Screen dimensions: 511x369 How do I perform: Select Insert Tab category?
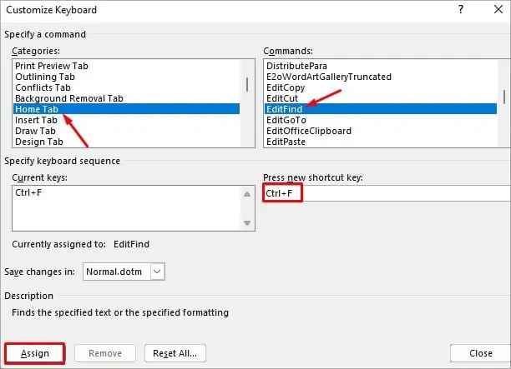(37, 120)
